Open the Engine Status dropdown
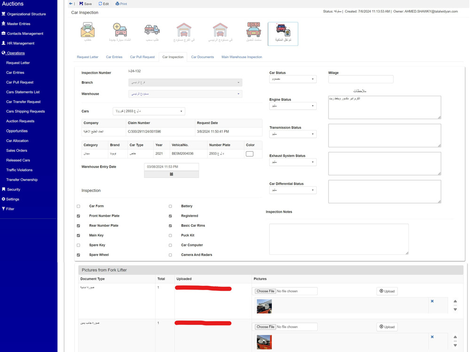The image size is (470, 352). pos(293,106)
